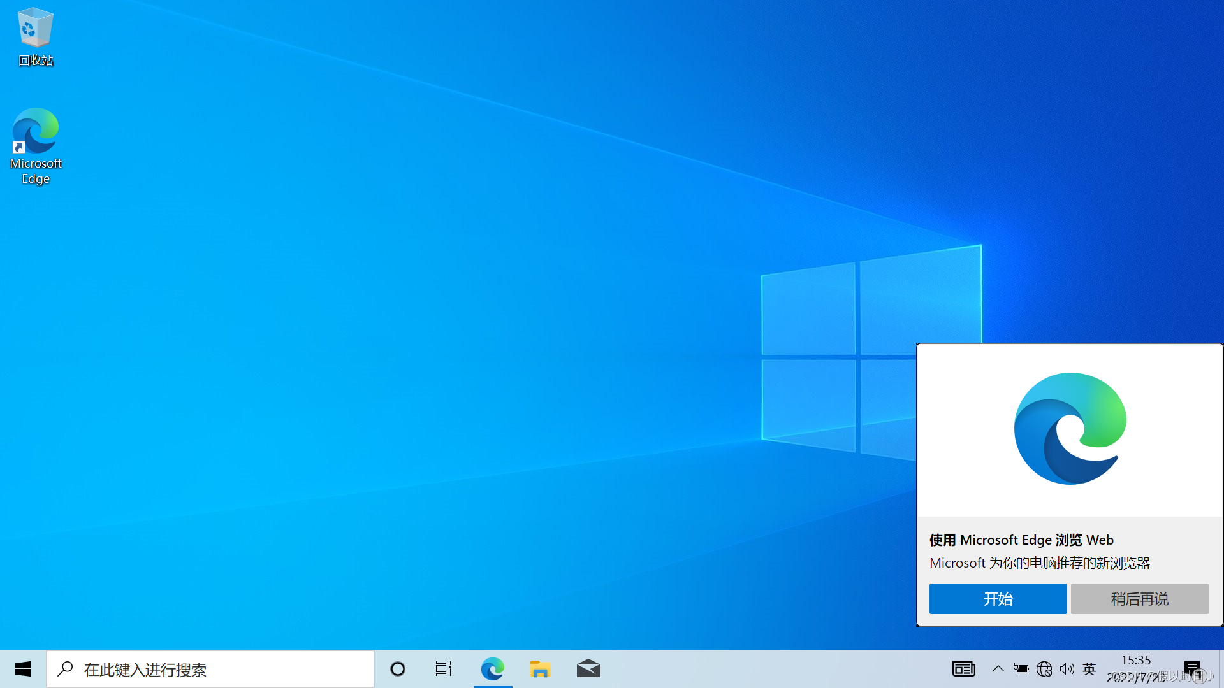1224x688 pixels.
Task: Open File Explorer from the taskbar
Action: coord(540,669)
